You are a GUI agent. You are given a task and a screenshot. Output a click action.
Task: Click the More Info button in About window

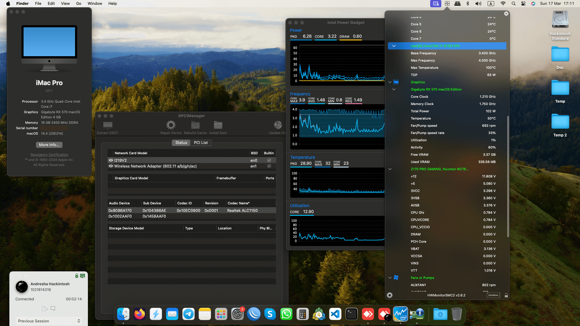pyautogui.click(x=49, y=145)
